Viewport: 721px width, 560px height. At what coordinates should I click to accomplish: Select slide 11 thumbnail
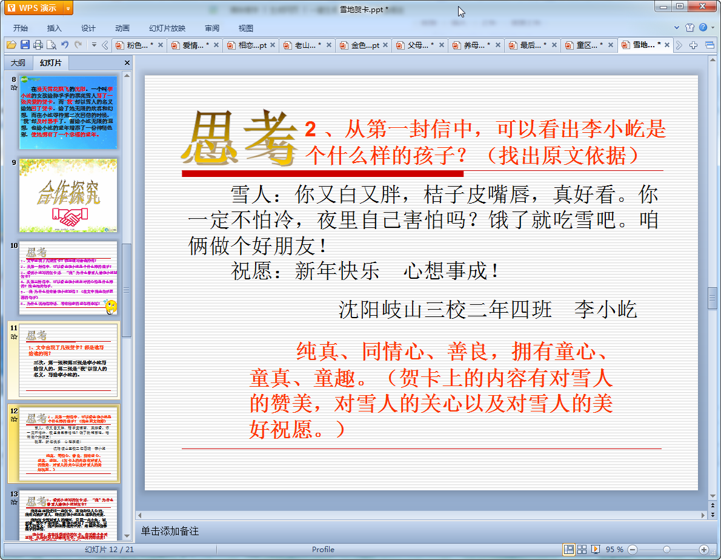(x=68, y=361)
